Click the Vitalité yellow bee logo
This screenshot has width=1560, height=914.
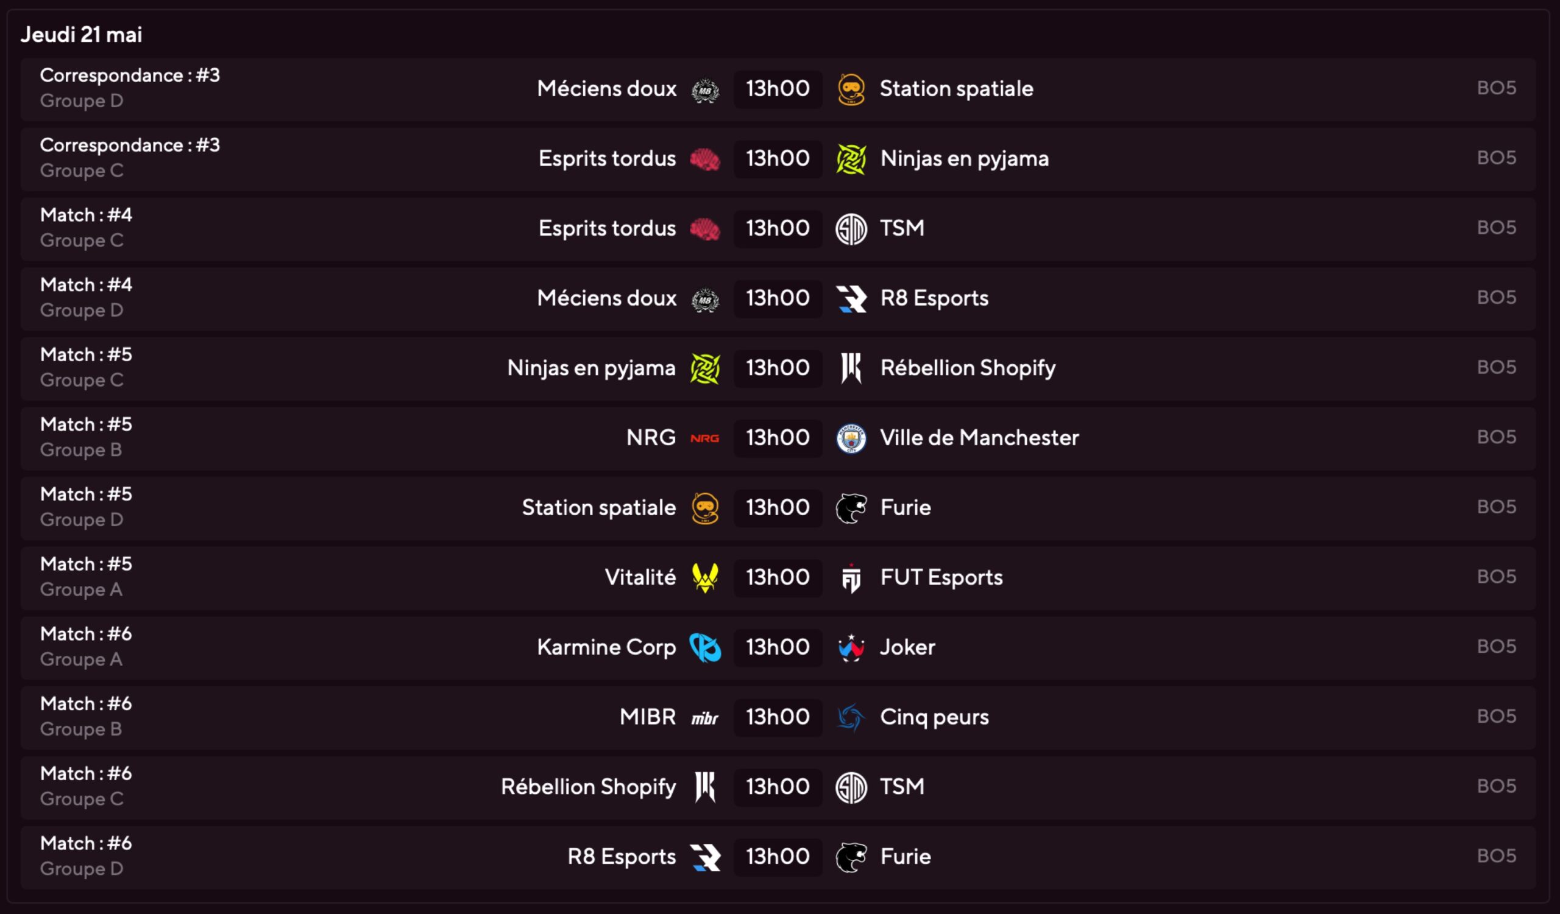tap(705, 578)
